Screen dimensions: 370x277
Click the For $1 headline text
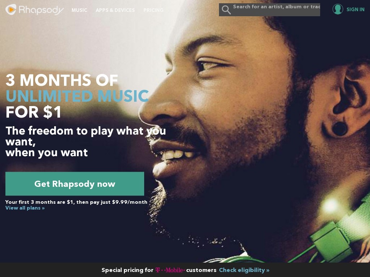[34, 112]
